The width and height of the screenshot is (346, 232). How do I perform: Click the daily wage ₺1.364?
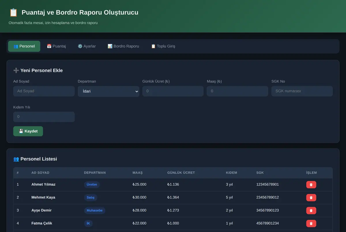pyautogui.click(x=173, y=197)
